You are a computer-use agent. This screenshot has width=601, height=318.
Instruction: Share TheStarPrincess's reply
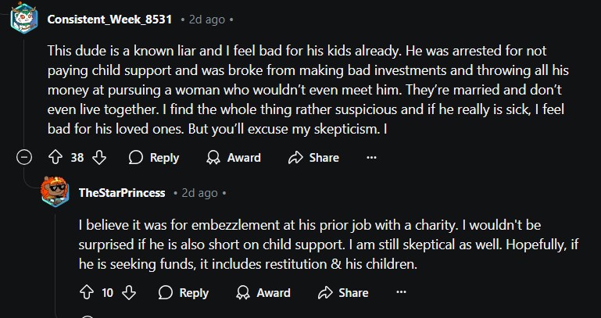point(343,293)
